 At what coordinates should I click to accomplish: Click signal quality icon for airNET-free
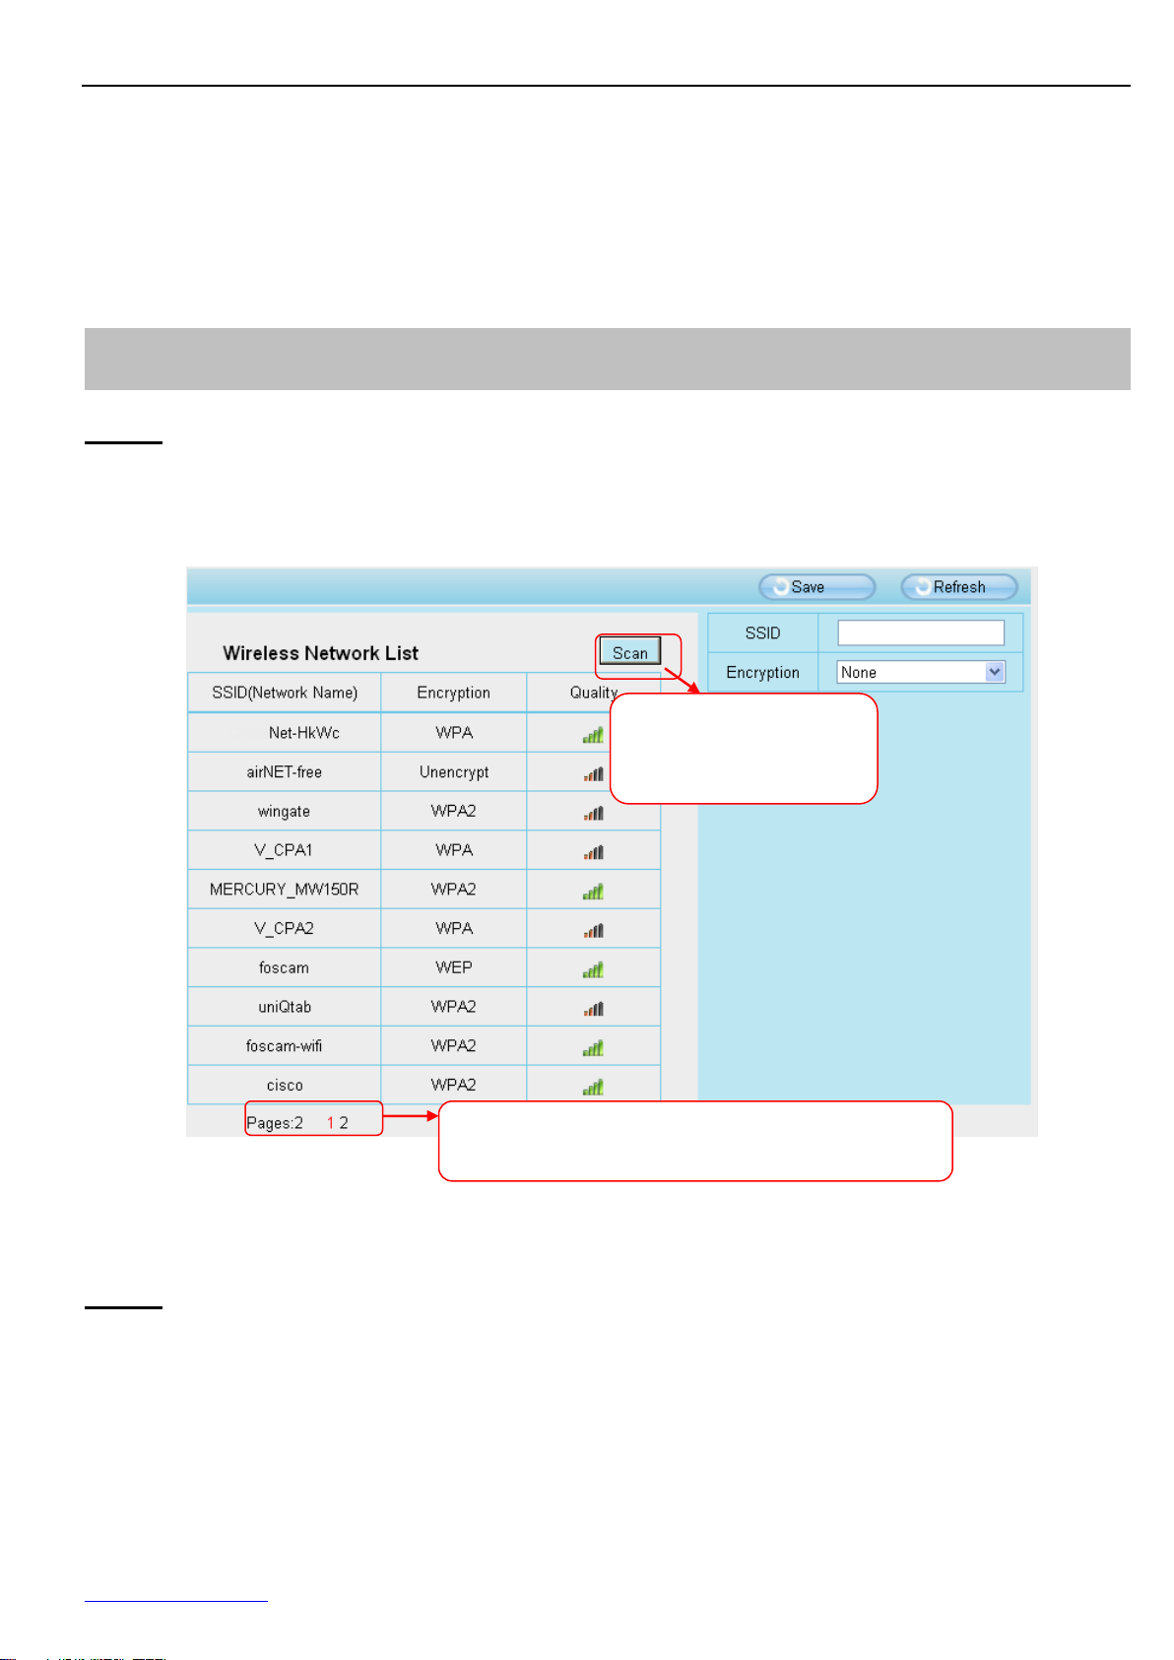tap(593, 773)
